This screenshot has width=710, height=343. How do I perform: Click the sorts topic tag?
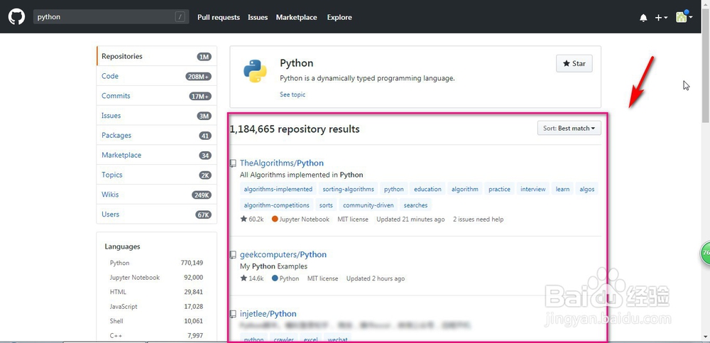pos(326,205)
